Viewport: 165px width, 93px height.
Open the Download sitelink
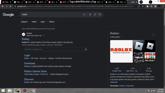(29, 63)
